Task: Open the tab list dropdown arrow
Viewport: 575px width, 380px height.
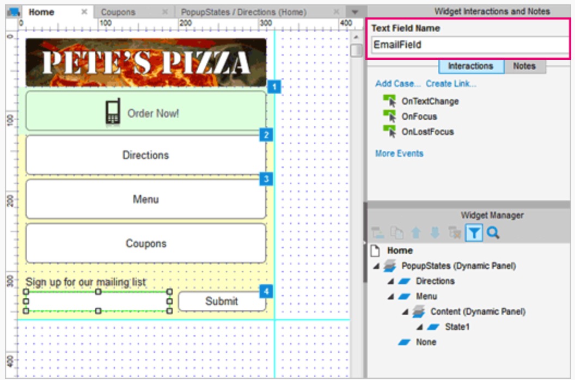Action: click(354, 12)
